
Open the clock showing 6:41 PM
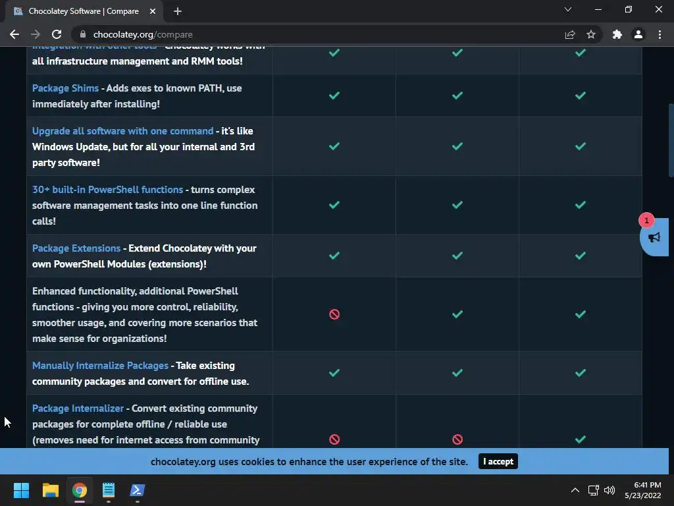click(x=642, y=490)
